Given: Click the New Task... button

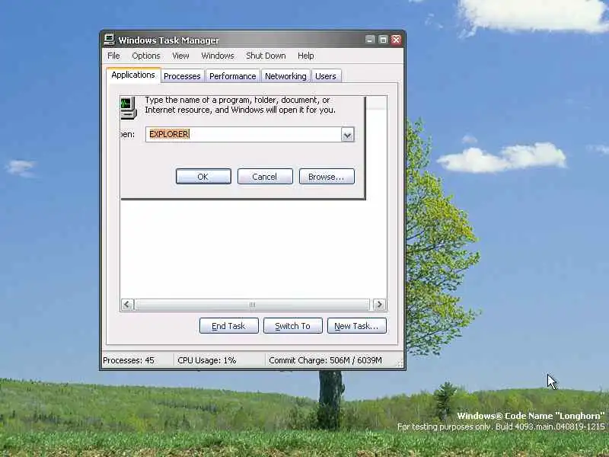Looking at the screenshot, I should click(357, 326).
